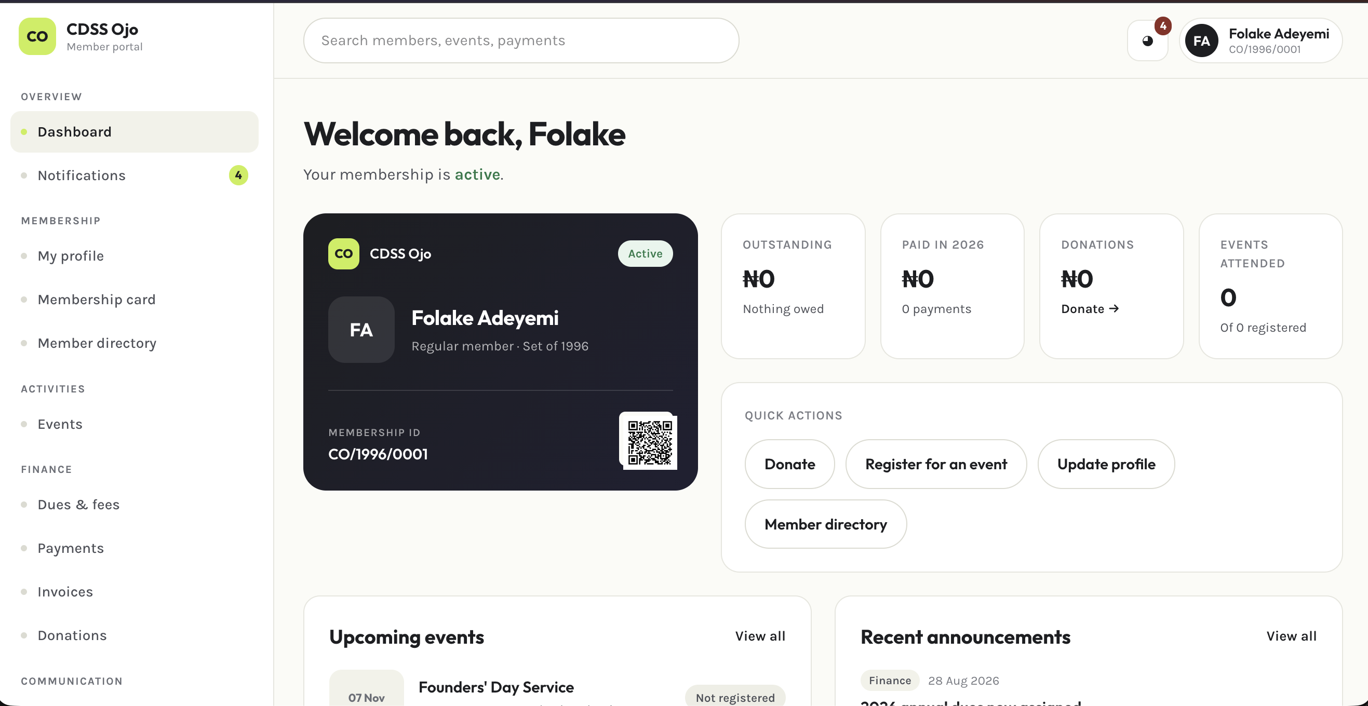Click the Active status badge
1368x706 pixels.
(x=645, y=254)
